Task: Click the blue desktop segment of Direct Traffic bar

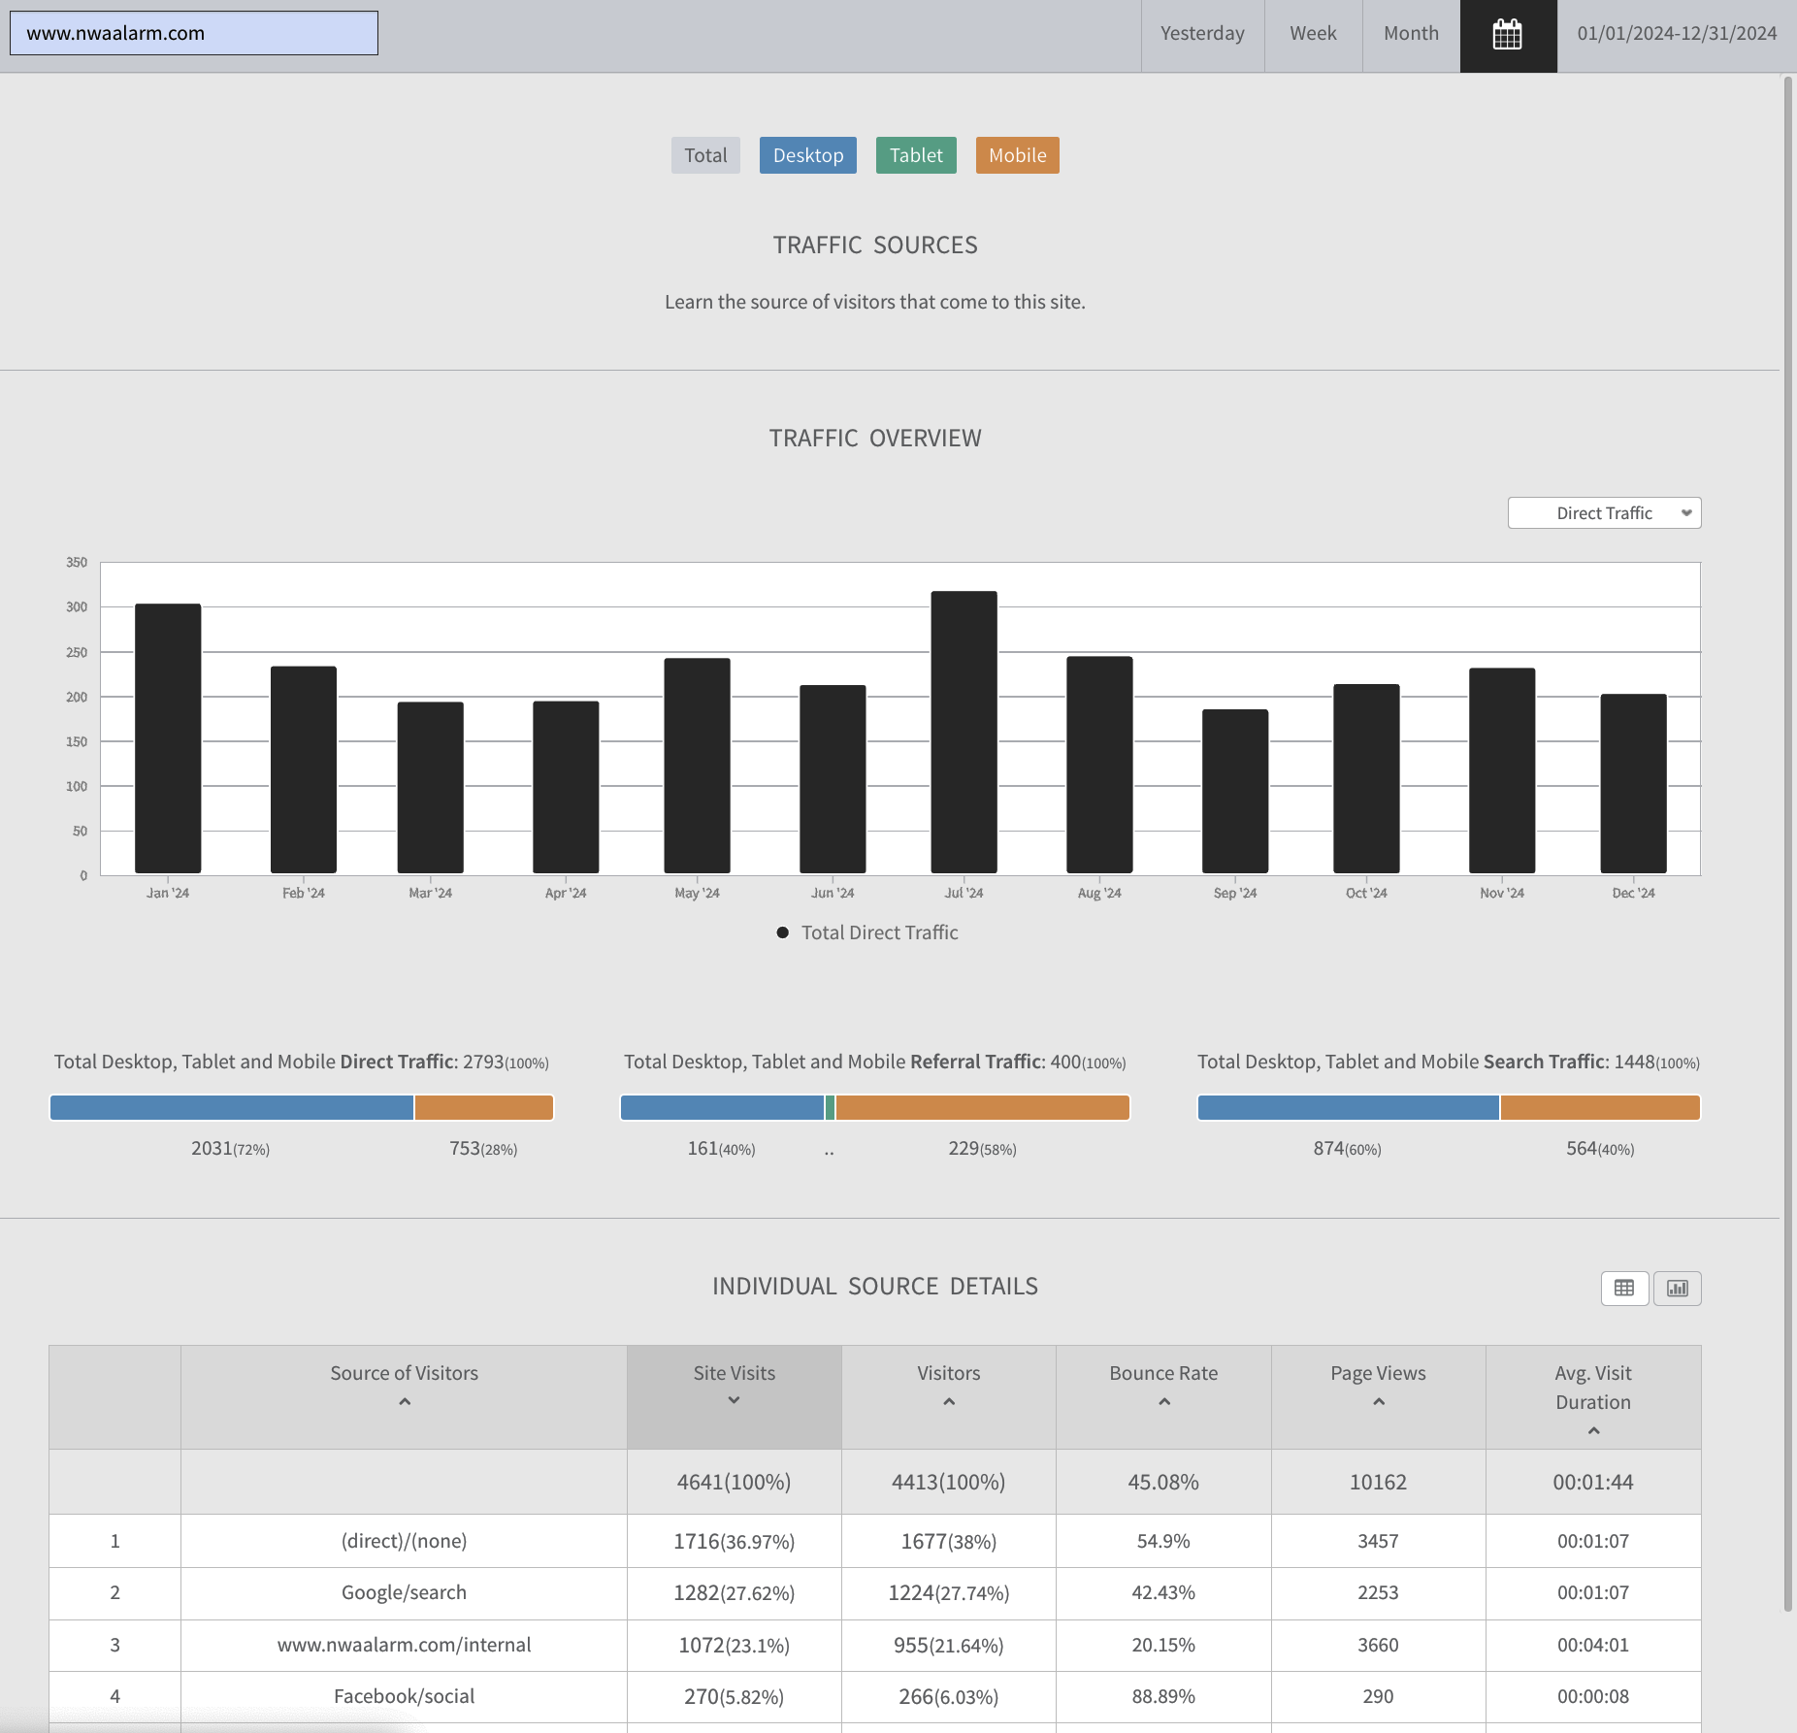Action: point(232,1107)
